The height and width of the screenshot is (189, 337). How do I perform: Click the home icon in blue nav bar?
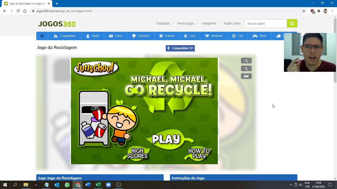pyautogui.click(x=42, y=36)
